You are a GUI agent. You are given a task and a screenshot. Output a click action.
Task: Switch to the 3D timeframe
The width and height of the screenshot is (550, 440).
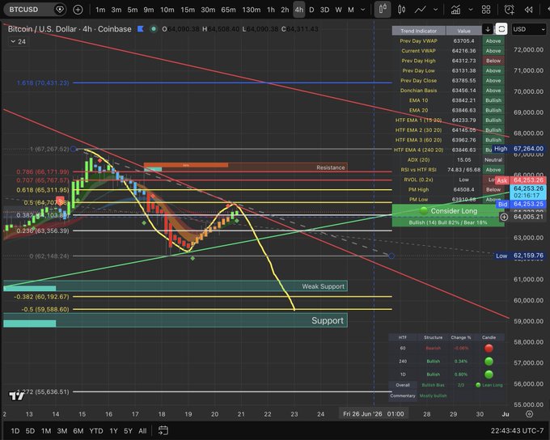pyautogui.click(x=325, y=10)
